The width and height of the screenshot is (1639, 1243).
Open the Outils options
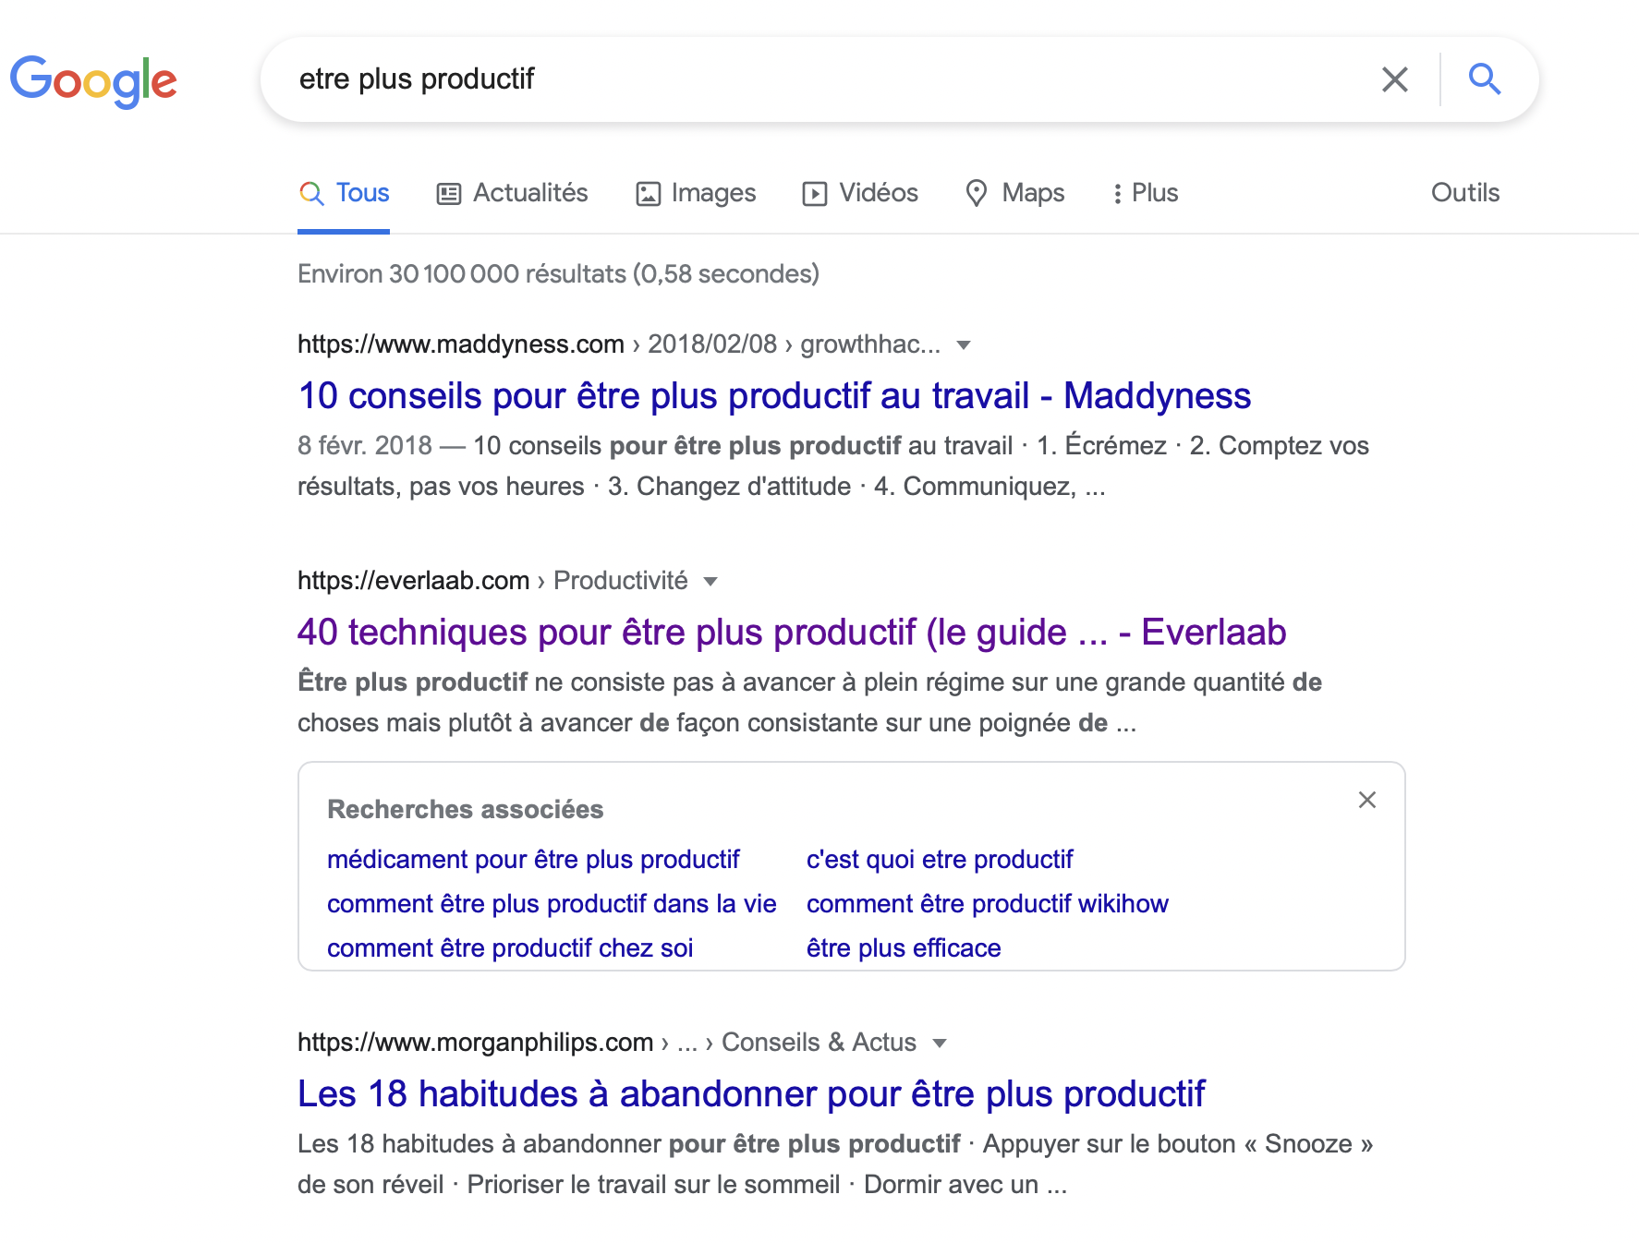1465,193
